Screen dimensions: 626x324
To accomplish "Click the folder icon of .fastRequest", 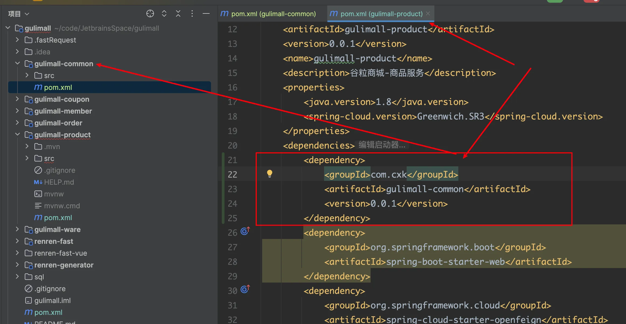I will coord(29,40).
